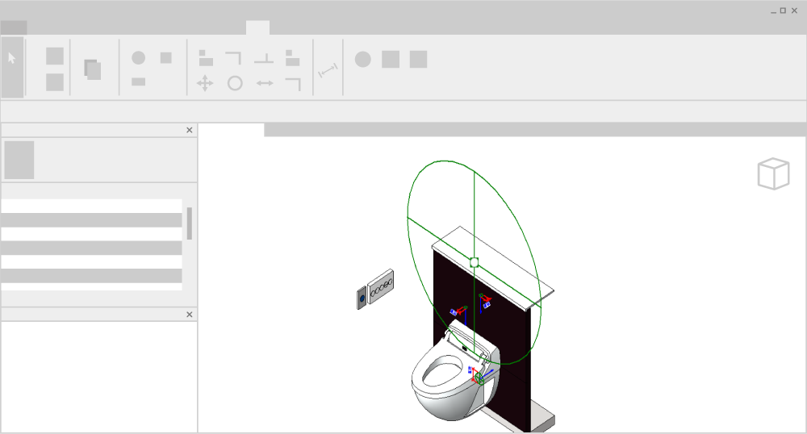Image resolution: width=807 pixels, height=434 pixels.
Task: Close the lower left browser panel
Action: click(x=190, y=315)
